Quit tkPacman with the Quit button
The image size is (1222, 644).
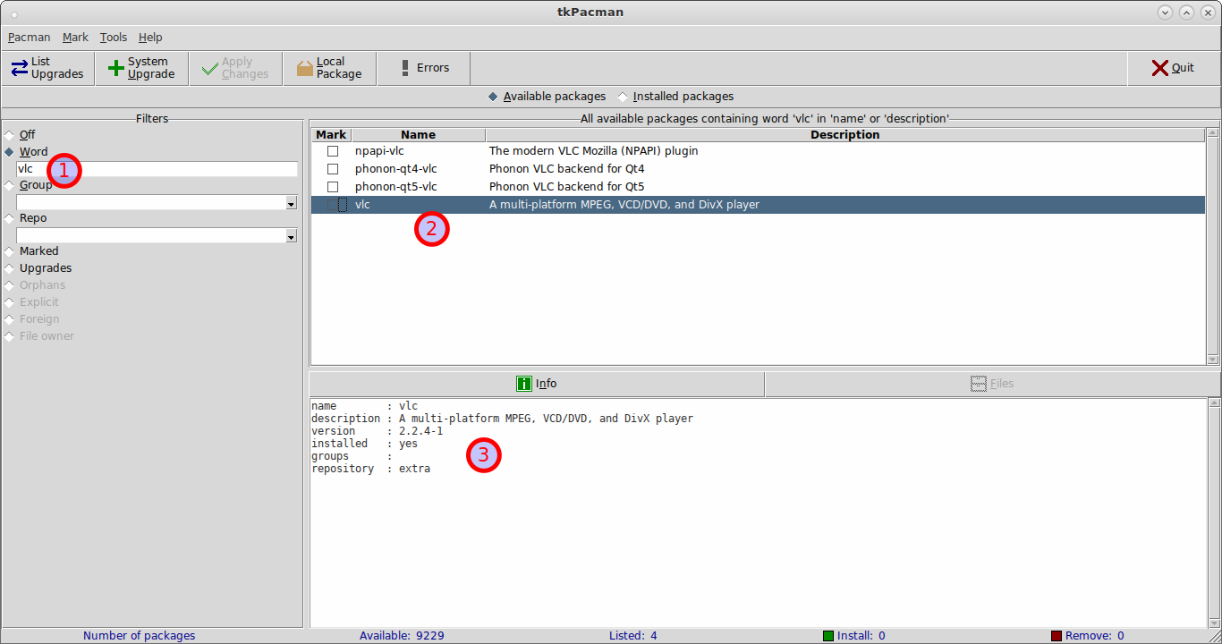click(1173, 68)
